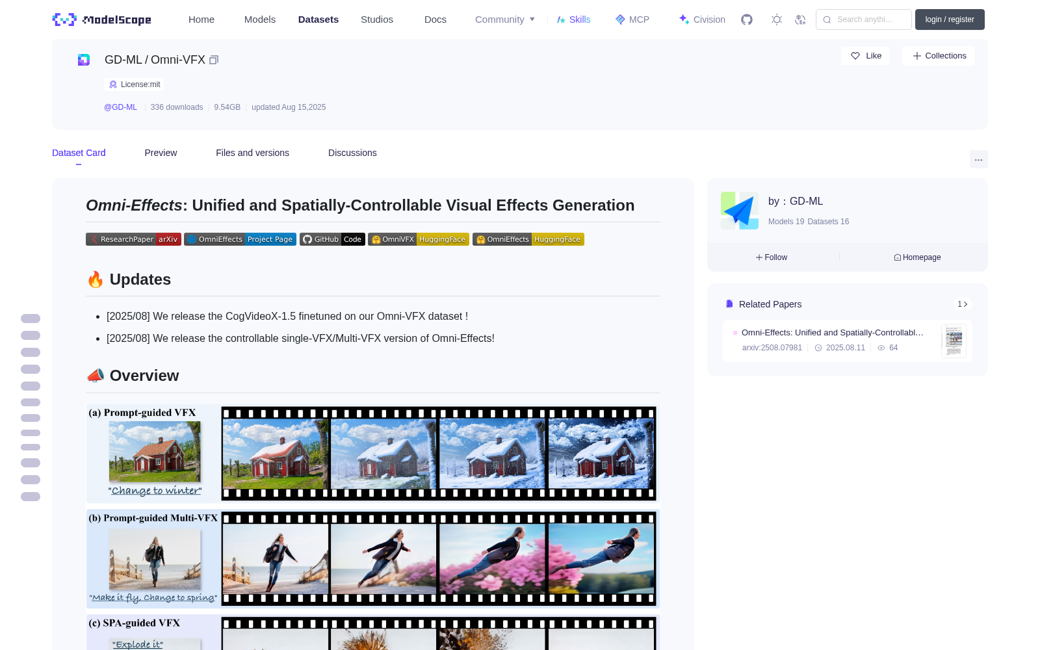Follow the GD-ML organization
The image size is (1040, 650).
(x=772, y=257)
